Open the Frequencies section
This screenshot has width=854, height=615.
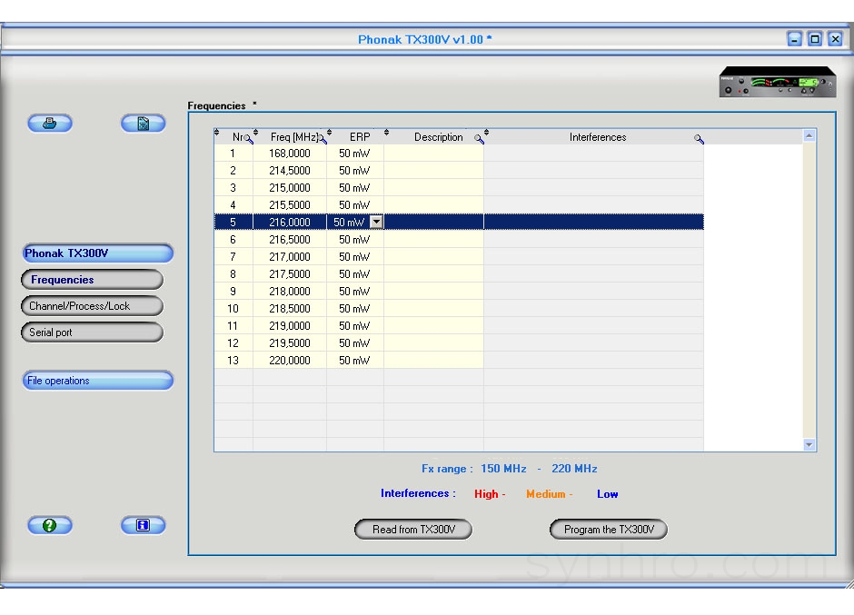92,280
